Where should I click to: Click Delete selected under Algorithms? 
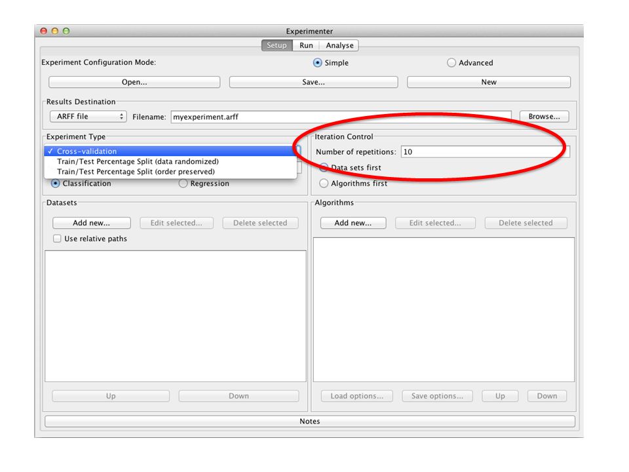[x=526, y=223]
